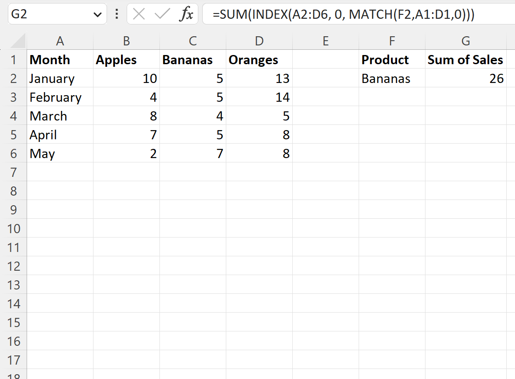The width and height of the screenshot is (515, 379).
Task: Select January Apples value 10
Action: (x=126, y=78)
